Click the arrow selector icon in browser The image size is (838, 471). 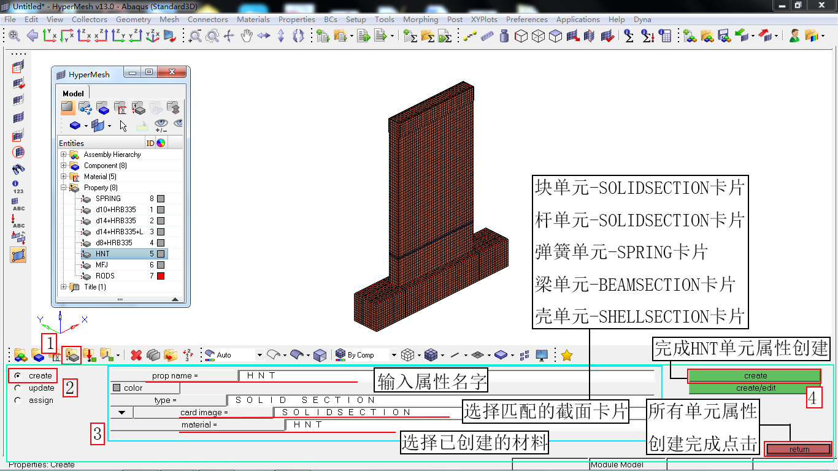(x=123, y=126)
